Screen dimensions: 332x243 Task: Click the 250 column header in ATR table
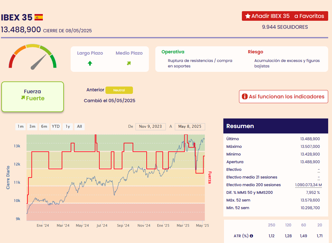271,225
